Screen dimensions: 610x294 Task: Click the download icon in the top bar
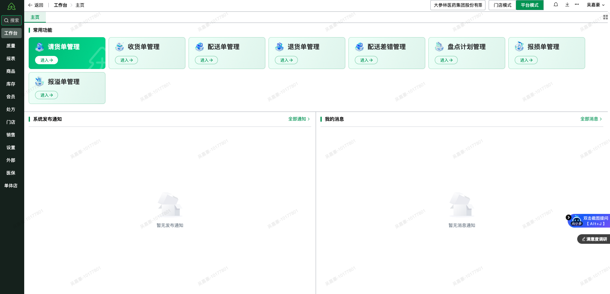[567, 5]
